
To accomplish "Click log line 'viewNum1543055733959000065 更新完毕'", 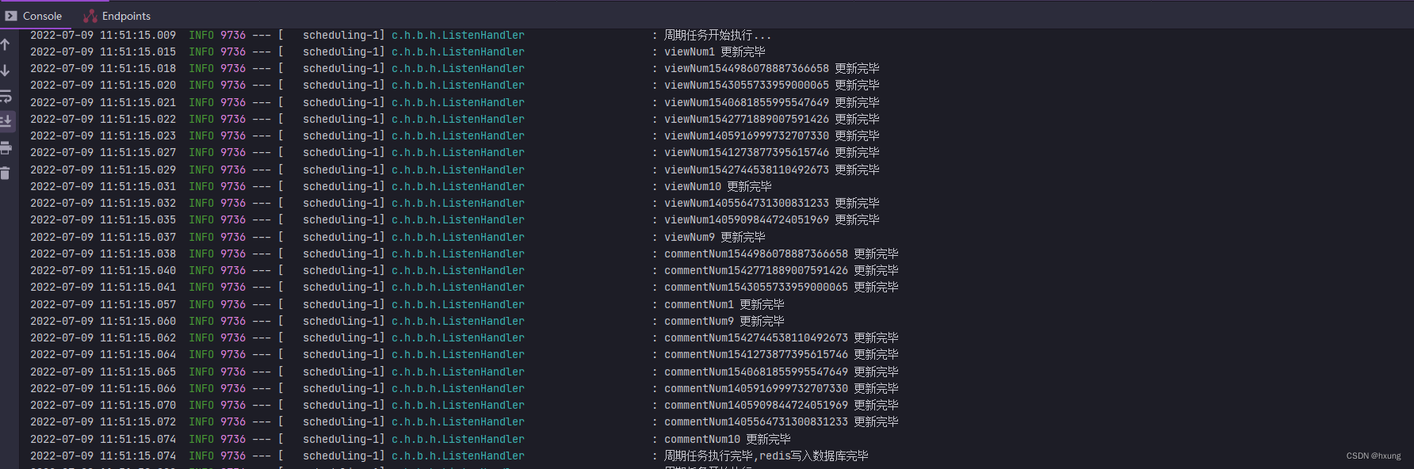I will pos(772,85).
